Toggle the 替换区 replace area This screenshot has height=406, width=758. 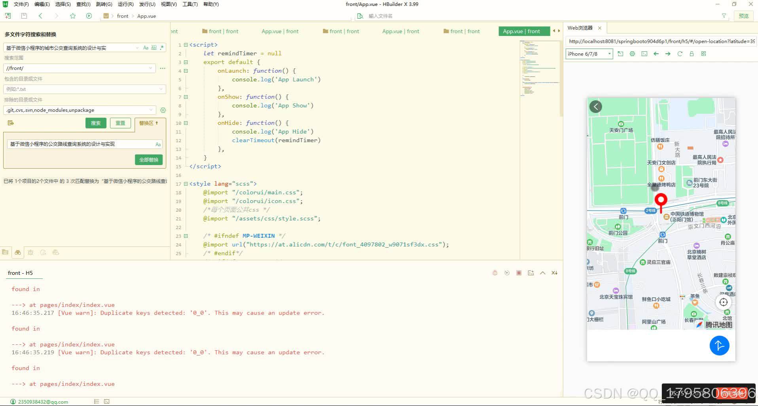click(149, 123)
